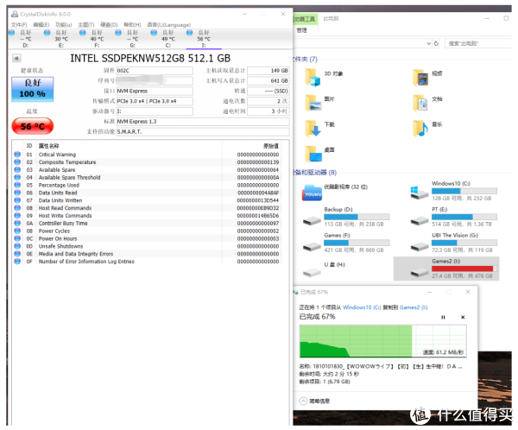This screenshot has width=518, height=430.
Task: Click the Explorer refresh button
Action: click(x=436, y=43)
